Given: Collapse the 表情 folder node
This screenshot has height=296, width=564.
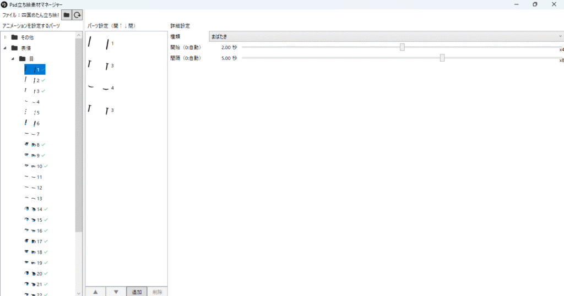Looking at the screenshot, I should coord(6,48).
